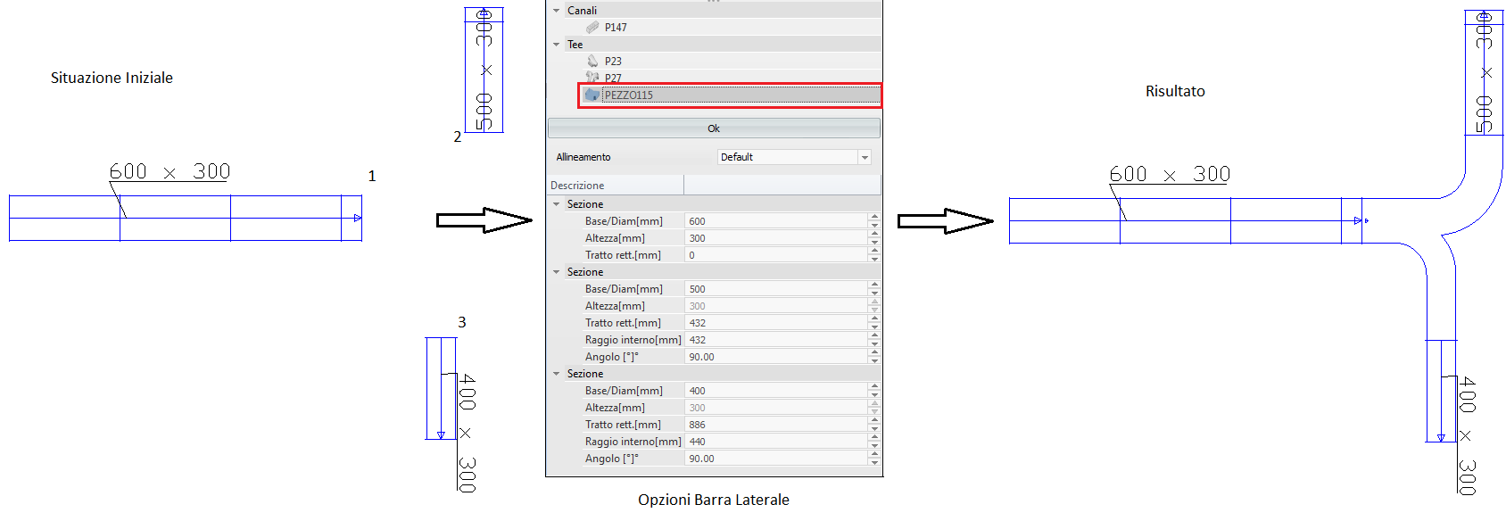Viewport: 1506px width, 521px height.
Task: Collapse the first Sezione property group
Action: [x=557, y=204]
